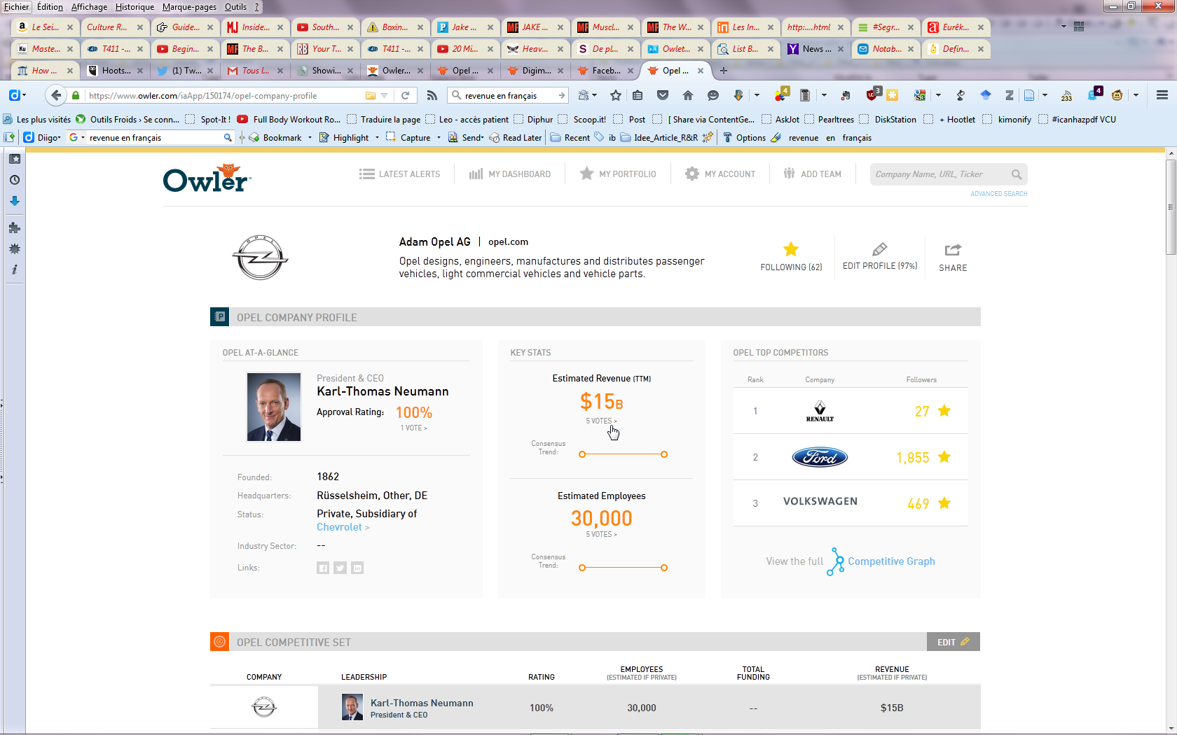The image size is (1177, 735).
Task: Click the Owler logo
Action: tap(207, 178)
